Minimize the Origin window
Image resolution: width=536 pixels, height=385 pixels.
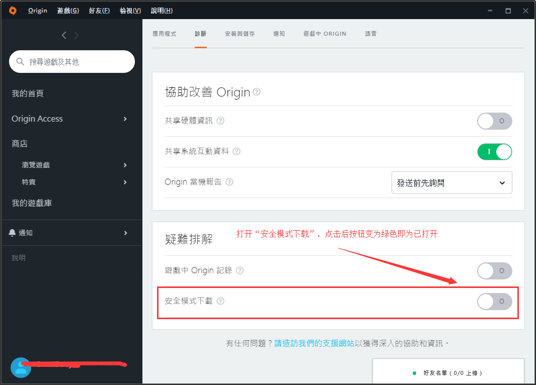coord(490,11)
